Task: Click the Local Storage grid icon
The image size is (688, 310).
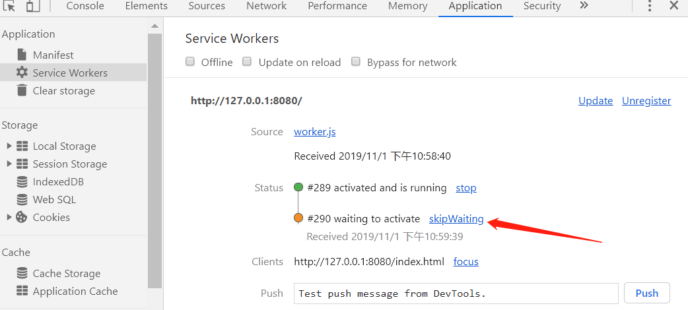Action: 22,146
